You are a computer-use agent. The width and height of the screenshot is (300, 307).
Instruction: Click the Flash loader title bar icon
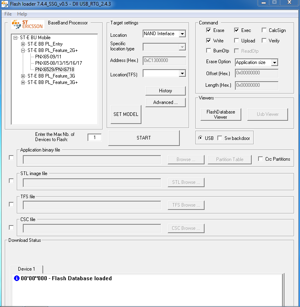5,4
